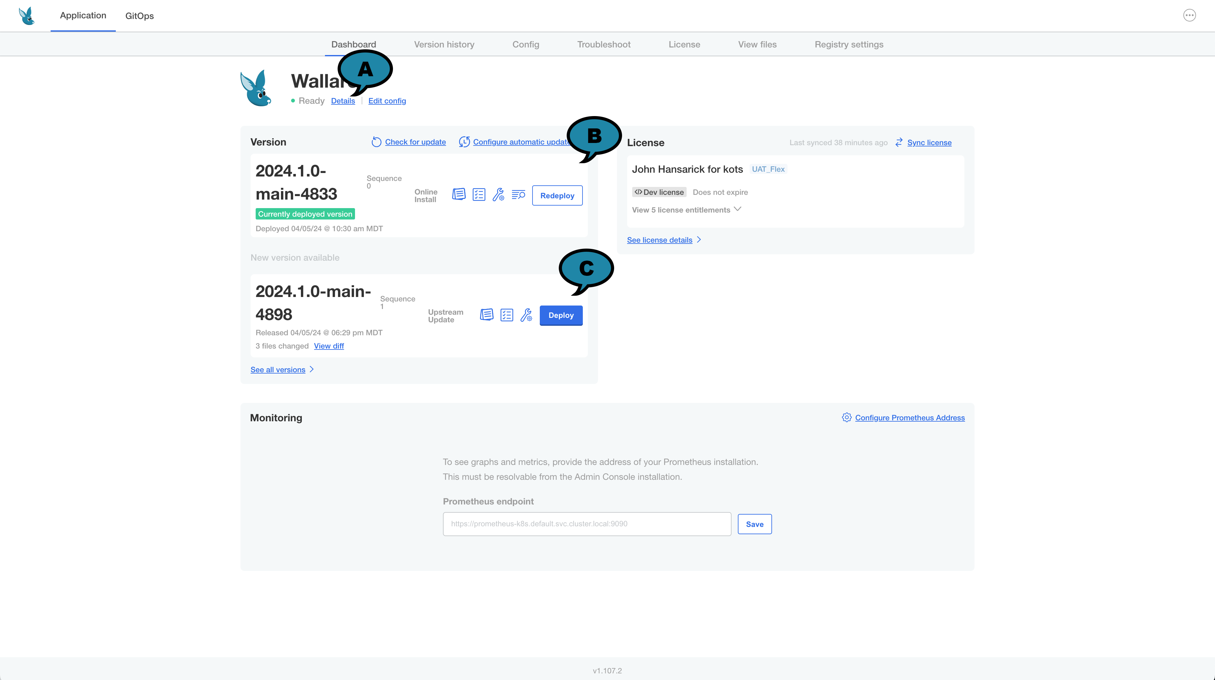Open preflight checklist icon for version 4898
The height and width of the screenshot is (680, 1215).
point(507,314)
